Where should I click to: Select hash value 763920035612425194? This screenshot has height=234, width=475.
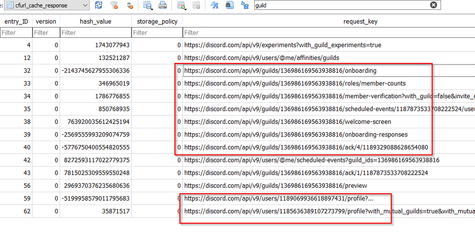tap(96, 122)
